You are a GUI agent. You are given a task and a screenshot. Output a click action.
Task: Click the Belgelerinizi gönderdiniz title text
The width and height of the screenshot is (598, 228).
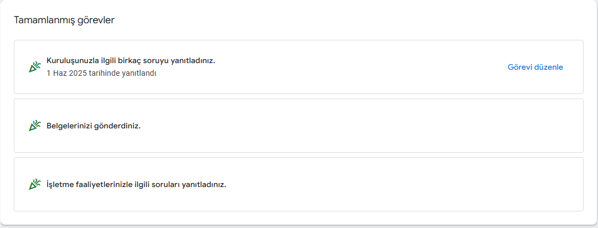[94, 126]
